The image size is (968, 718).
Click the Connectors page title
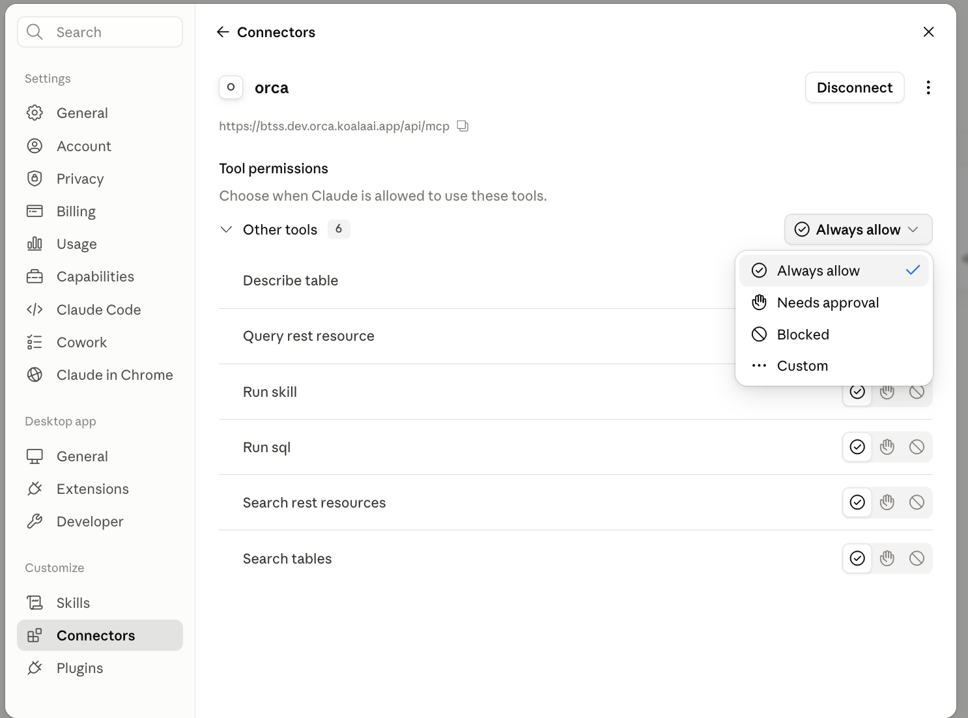point(276,32)
